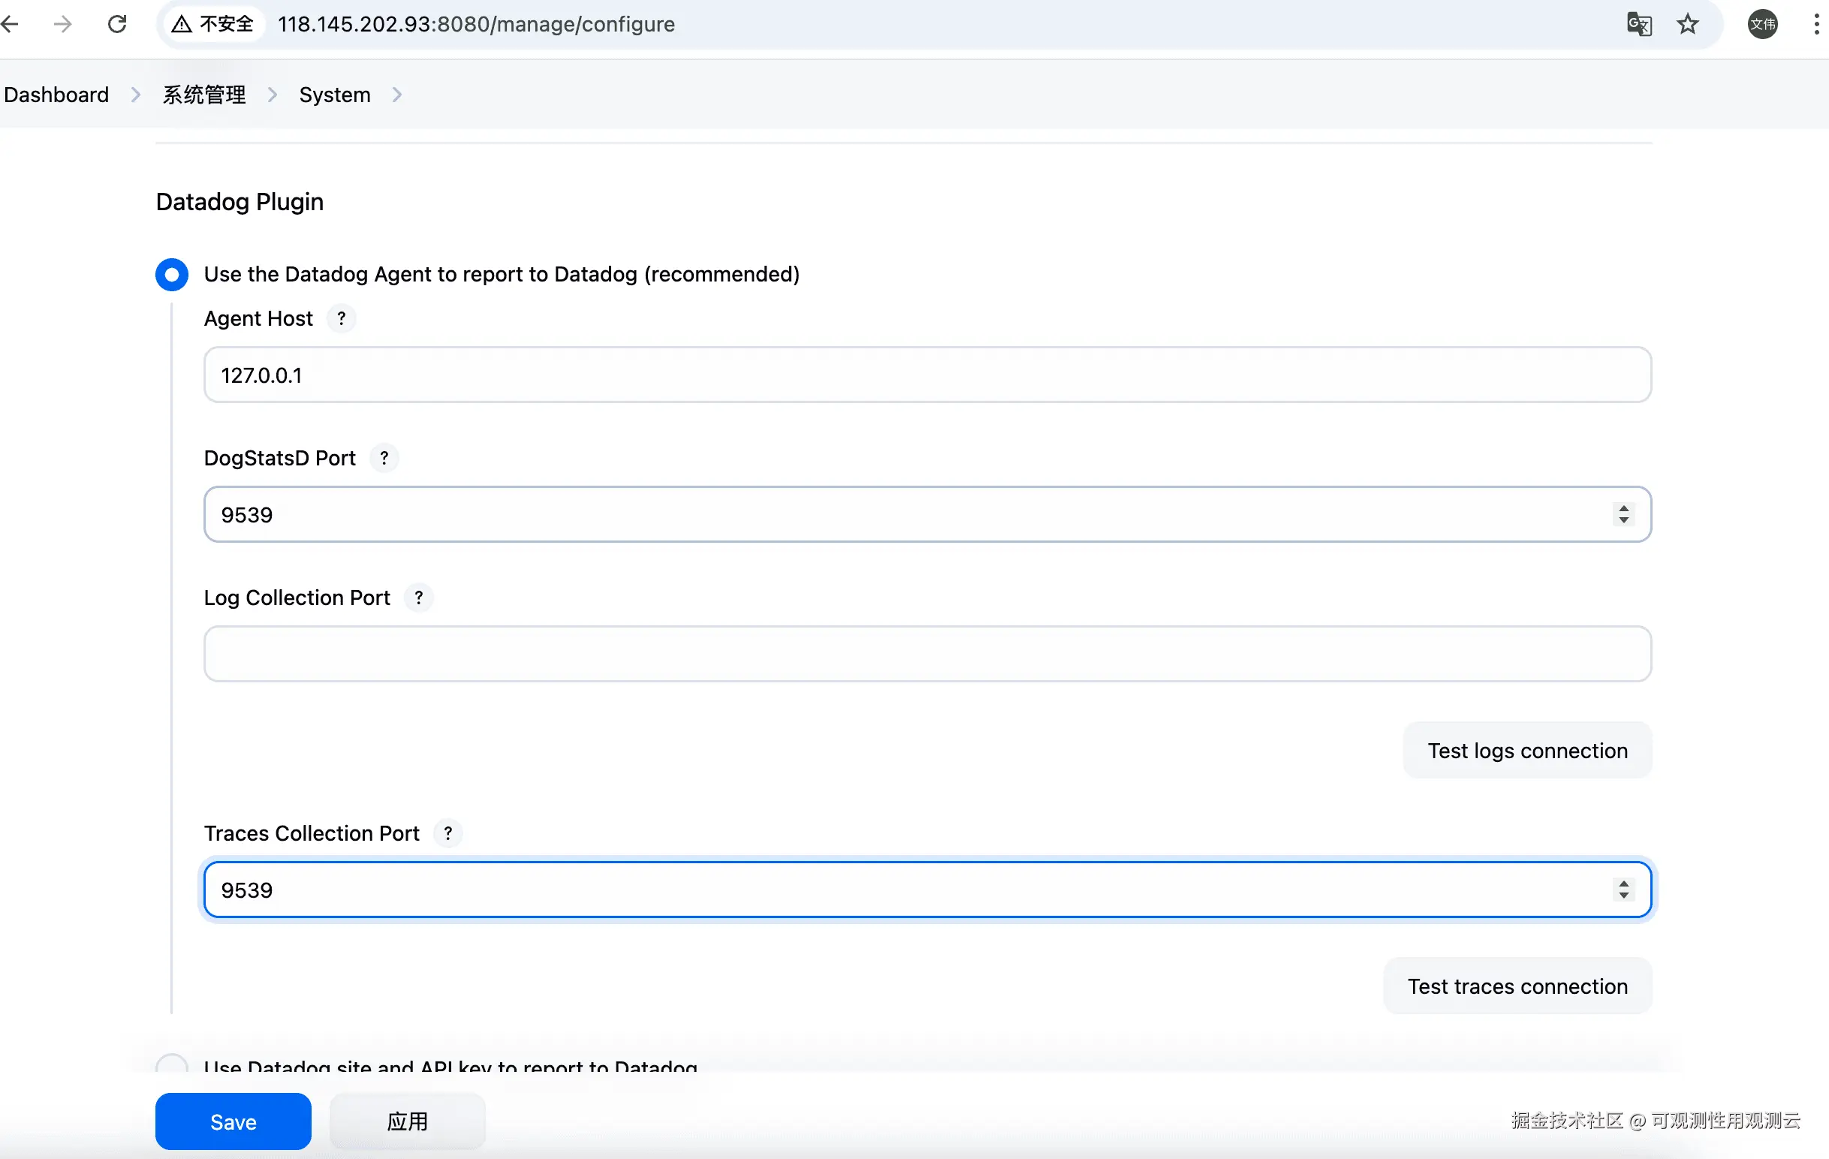
Task: Expand the chevron after System breadcrumb
Action: point(397,95)
